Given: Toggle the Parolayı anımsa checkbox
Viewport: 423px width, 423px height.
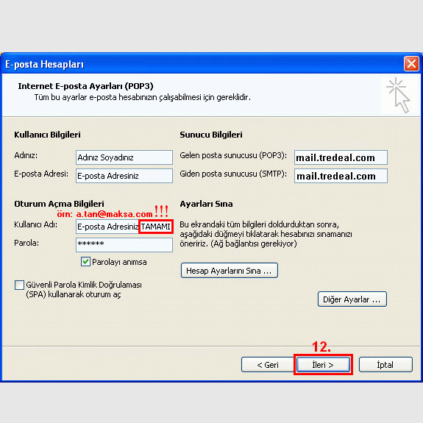Looking at the screenshot, I should tap(85, 262).
